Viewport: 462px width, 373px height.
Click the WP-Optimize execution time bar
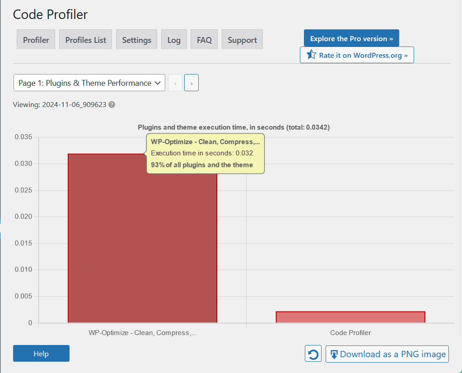pos(143,238)
